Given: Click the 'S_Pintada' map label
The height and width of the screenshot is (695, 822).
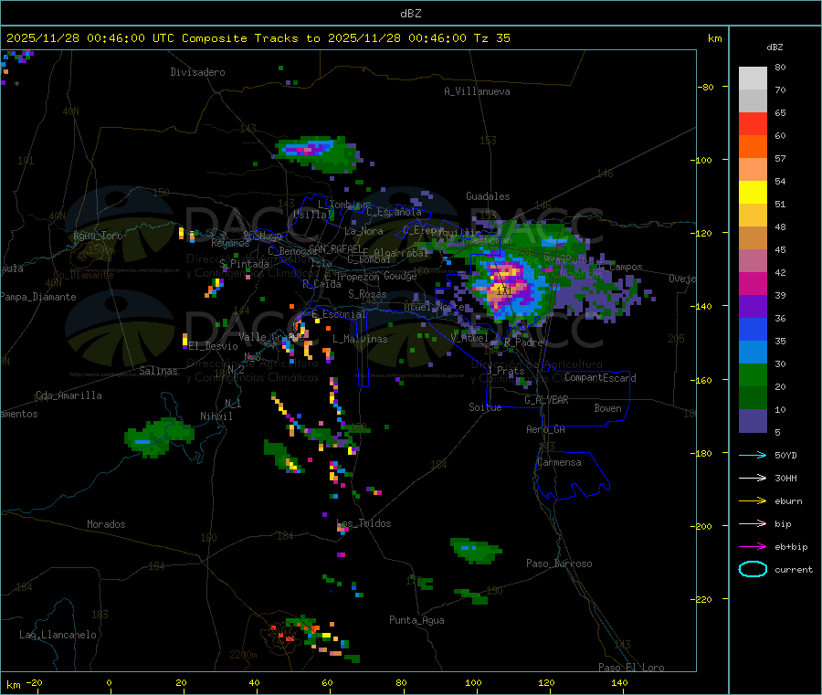Looking at the screenshot, I should (244, 264).
